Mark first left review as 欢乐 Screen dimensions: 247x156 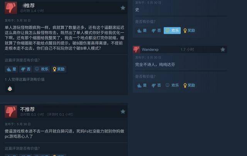click(x=42, y=69)
